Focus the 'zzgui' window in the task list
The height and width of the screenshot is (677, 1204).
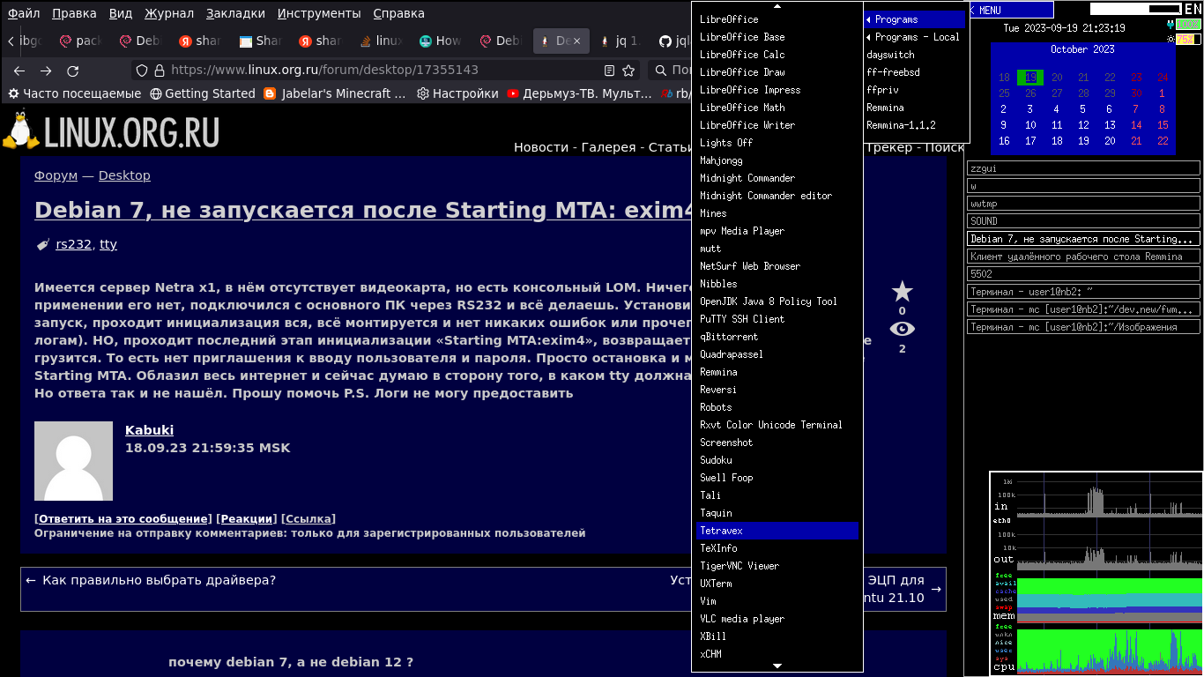click(x=1083, y=168)
